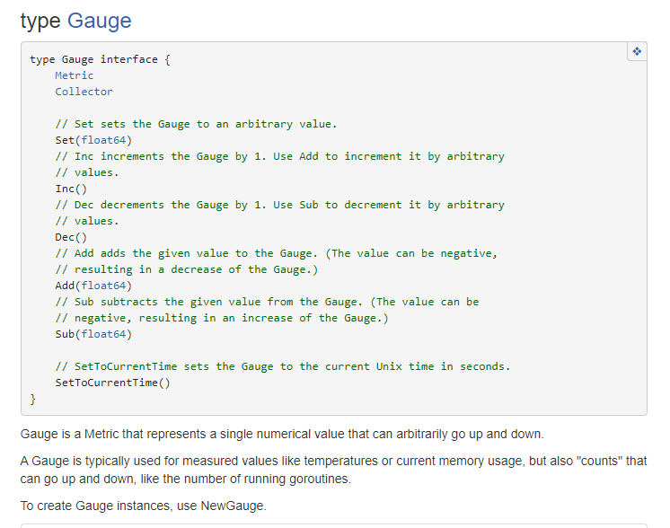670x528 pixels.
Task: Click float64 in the Set method signature
Action: pos(103,140)
